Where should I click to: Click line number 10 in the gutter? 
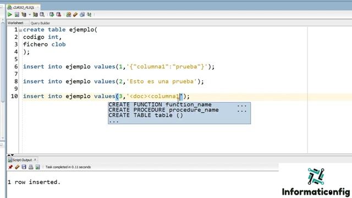pyautogui.click(x=14, y=96)
